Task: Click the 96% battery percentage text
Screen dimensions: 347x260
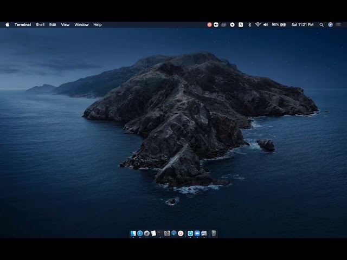Action: (275, 24)
